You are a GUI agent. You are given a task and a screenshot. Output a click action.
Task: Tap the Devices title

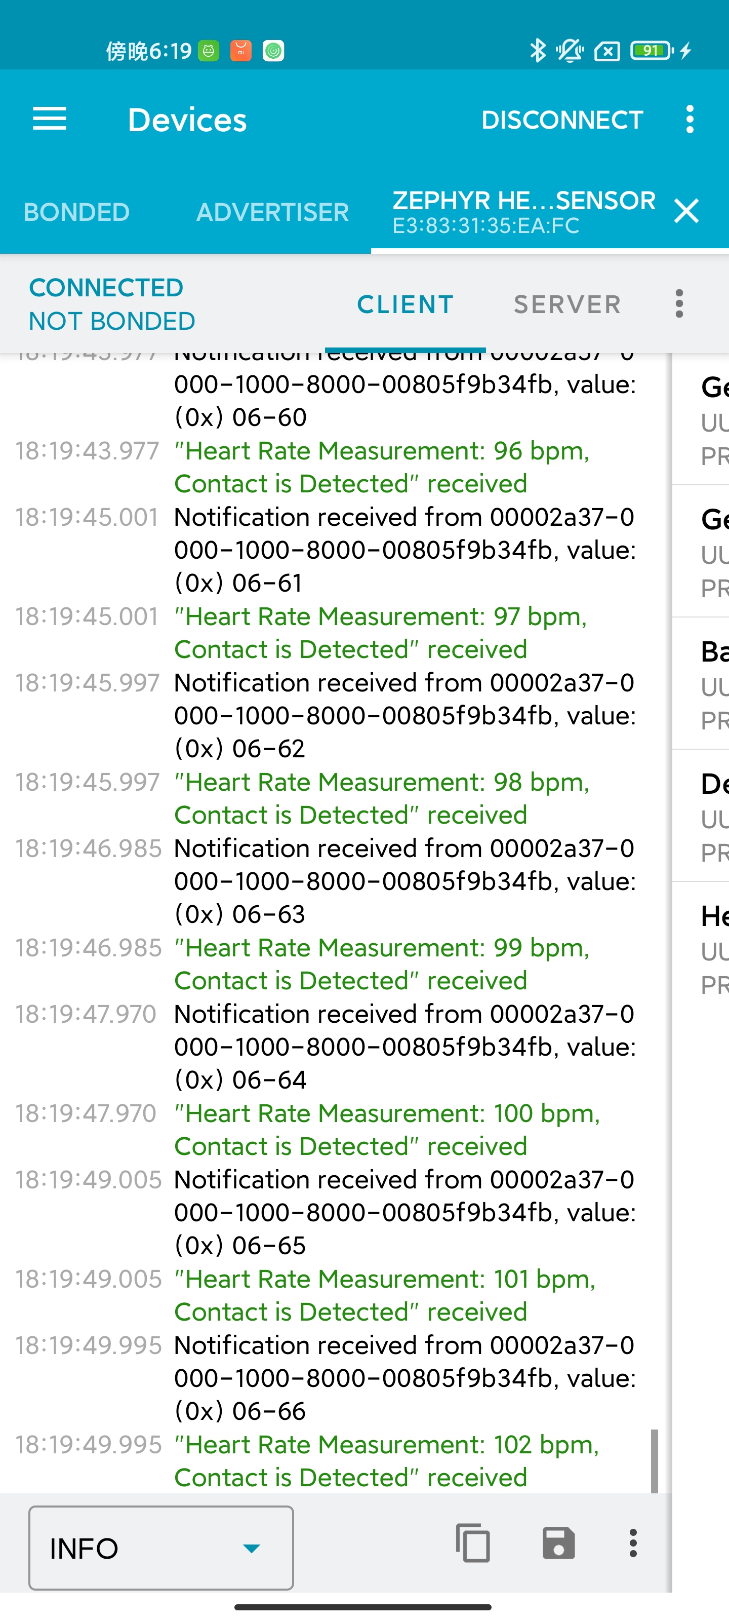[187, 120]
